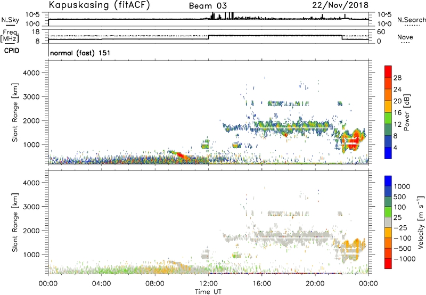This screenshot has width=426, height=295.
Task: Click the date '22/Nov/2018'
Action: (340, 5)
